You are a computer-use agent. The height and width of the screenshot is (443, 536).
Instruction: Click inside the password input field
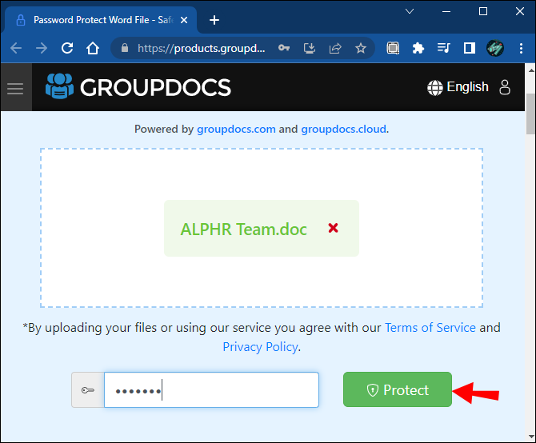point(211,390)
